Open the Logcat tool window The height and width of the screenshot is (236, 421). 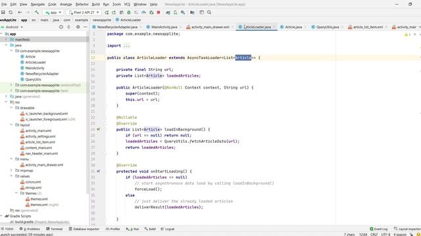168,229
